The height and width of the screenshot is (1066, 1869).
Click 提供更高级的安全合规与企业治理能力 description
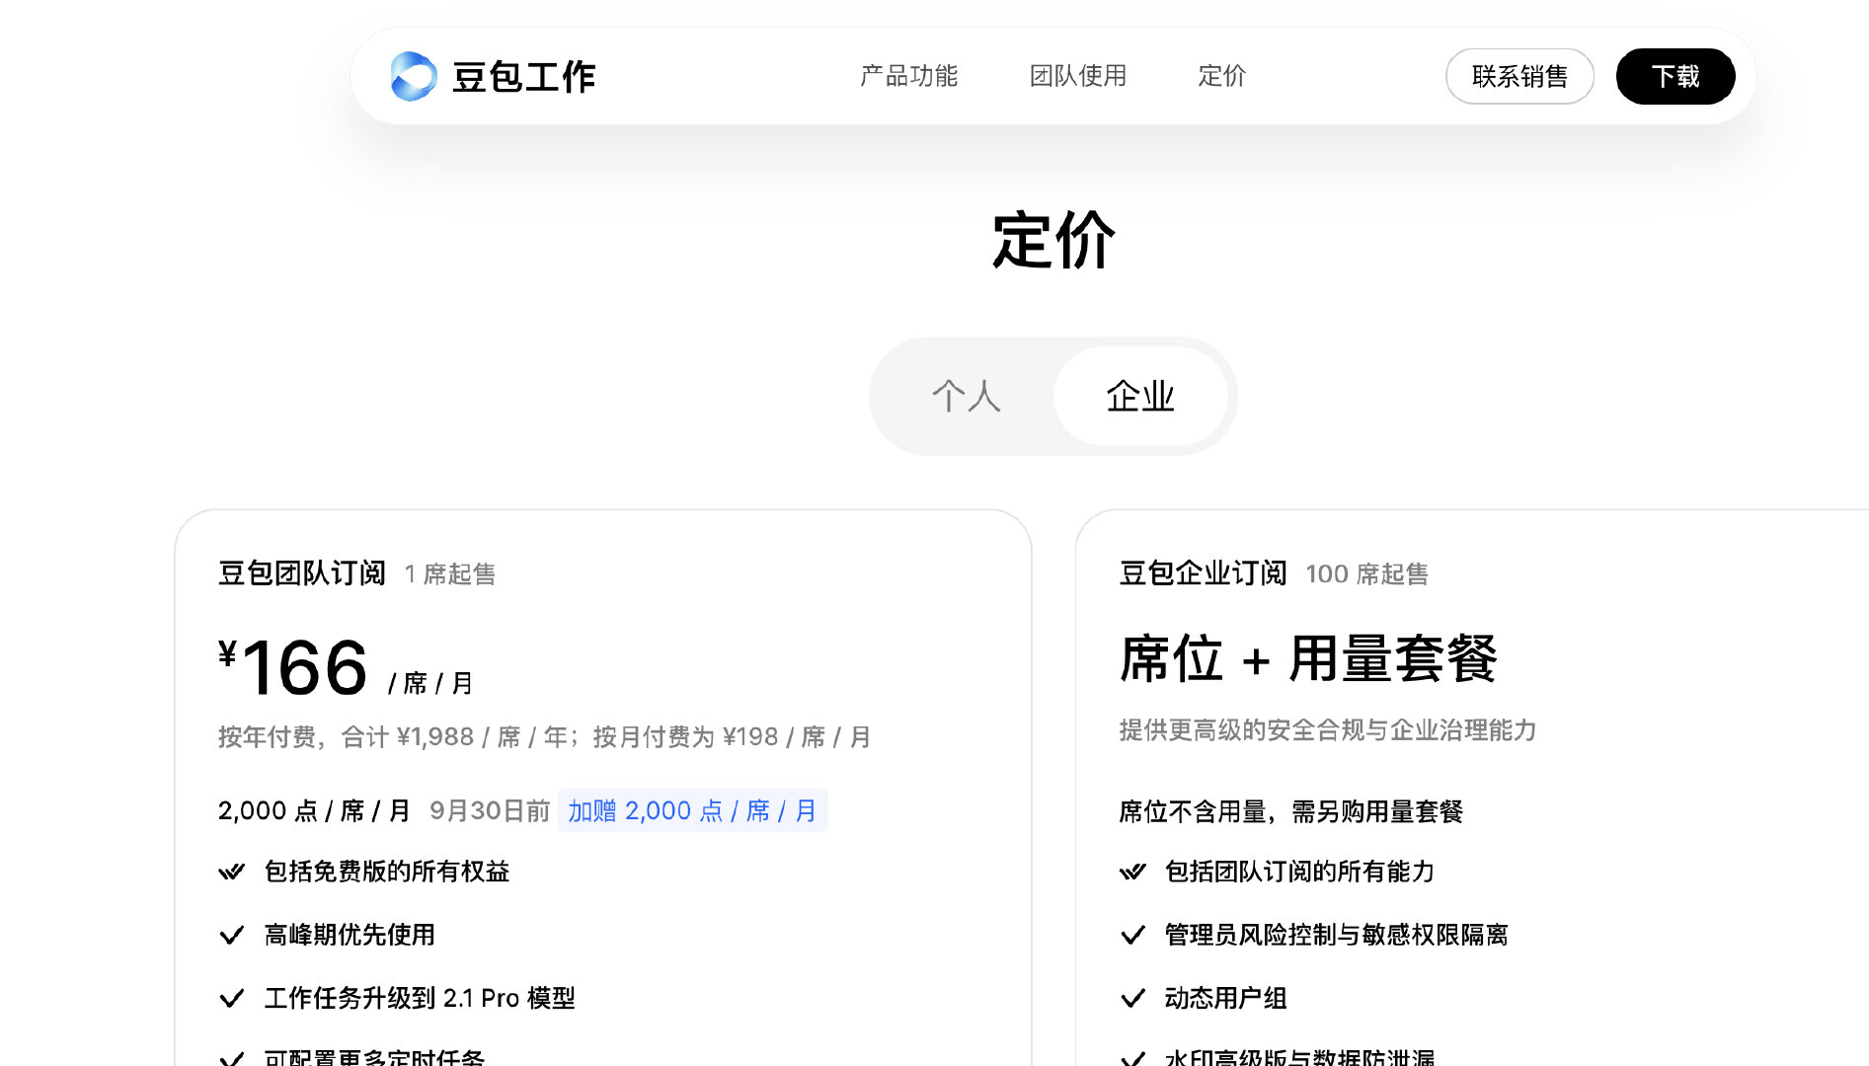(x=1328, y=729)
